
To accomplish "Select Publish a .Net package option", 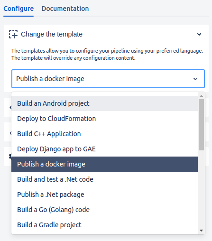I will coord(104,195).
